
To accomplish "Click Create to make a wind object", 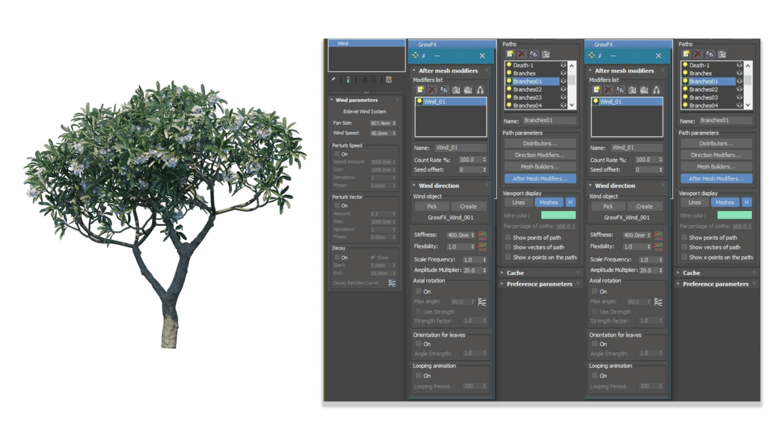I will [469, 206].
